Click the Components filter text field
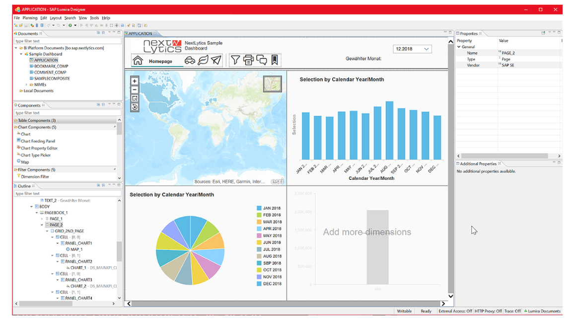This screenshot has height=322, width=569. pyautogui.click(x=68, y=113)
